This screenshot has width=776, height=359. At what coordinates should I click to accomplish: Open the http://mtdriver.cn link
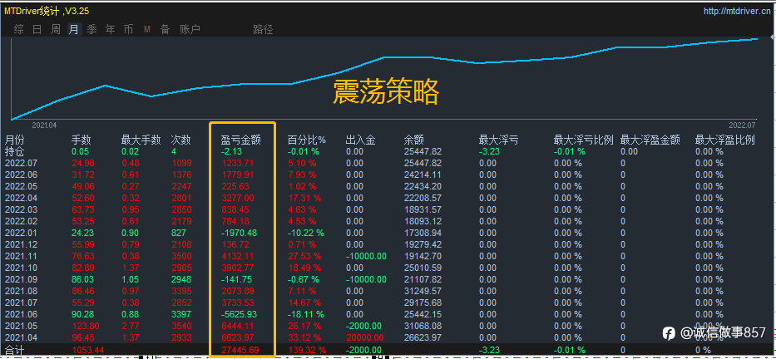point(737,11)
